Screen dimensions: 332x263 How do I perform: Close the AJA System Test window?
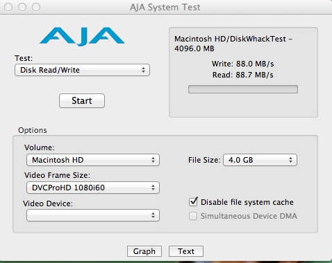point(8,7)
